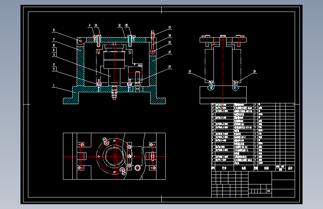Viewport: 323px width, 209px height.
Task: Select part callout number 2
Action: pyautogui.click(x=54, y=69)
